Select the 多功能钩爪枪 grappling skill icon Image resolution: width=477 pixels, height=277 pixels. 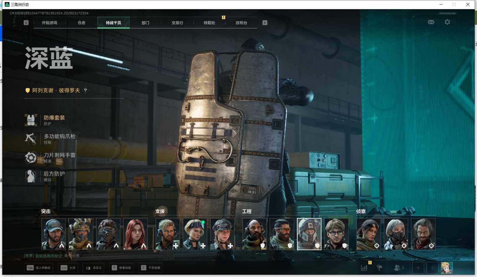coord(31,139)
